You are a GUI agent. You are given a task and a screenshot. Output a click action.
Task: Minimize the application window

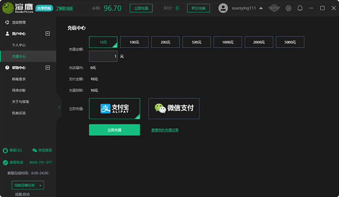pyautogui.click(x=311, y=8)
